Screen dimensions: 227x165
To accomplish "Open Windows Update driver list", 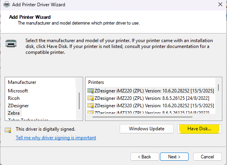I will click(147, 129).
